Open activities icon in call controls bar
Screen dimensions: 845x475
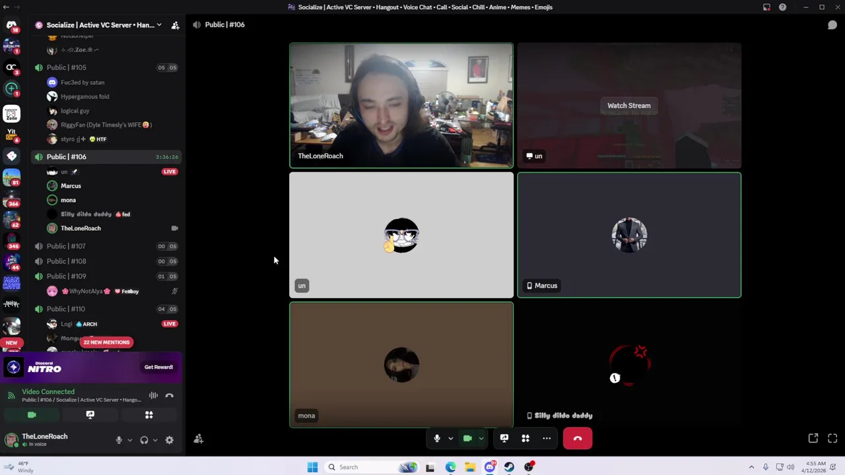click(525, 438)
